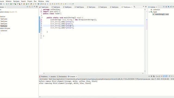Switch to the Declaration tab
The height and width of the screenshot is (98, 174).
tap(62, 76)
